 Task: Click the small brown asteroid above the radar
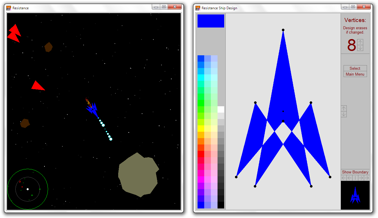pyautogui.click(x=25, y=123)
